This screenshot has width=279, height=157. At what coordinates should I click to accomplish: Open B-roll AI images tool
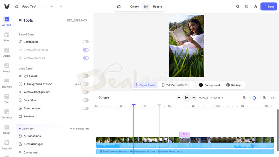click(31, 144)
